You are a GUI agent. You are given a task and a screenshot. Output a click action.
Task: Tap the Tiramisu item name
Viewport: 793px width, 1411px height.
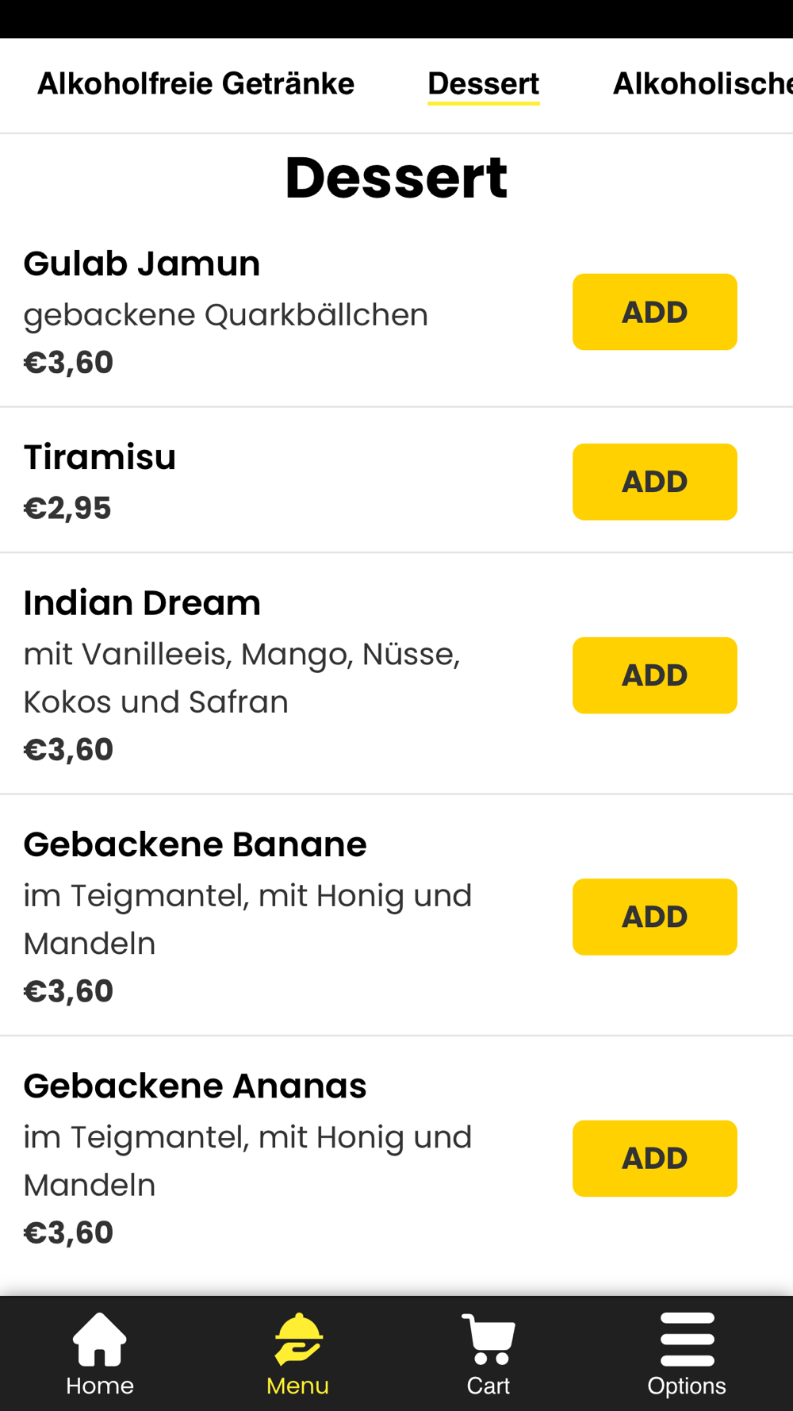[100, 457]
